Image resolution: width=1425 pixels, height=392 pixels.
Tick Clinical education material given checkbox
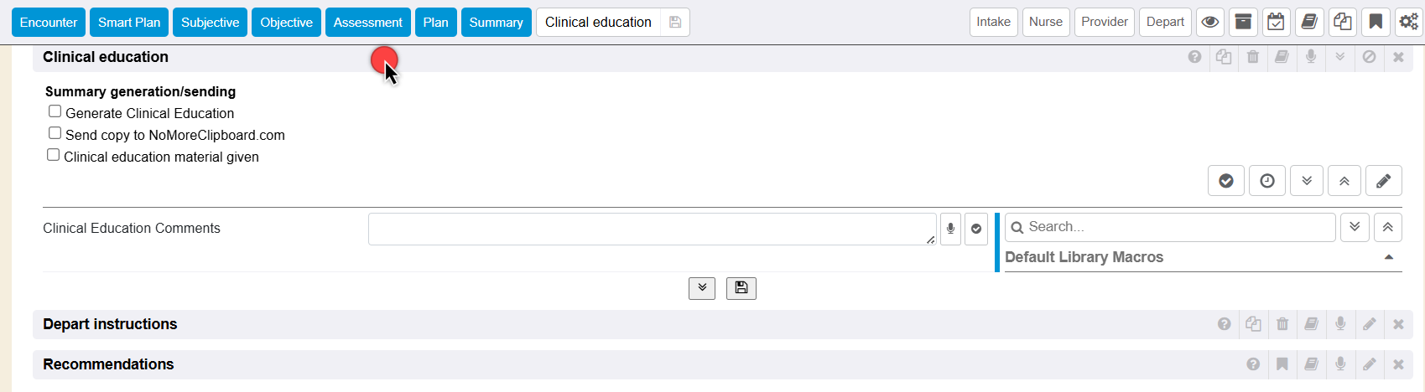54,155
